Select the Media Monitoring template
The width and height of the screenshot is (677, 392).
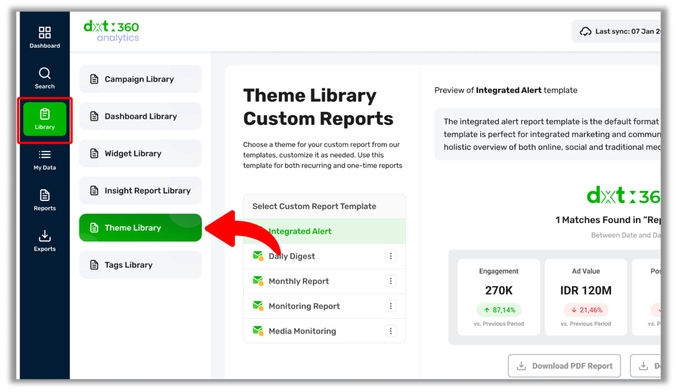(325, 331)
